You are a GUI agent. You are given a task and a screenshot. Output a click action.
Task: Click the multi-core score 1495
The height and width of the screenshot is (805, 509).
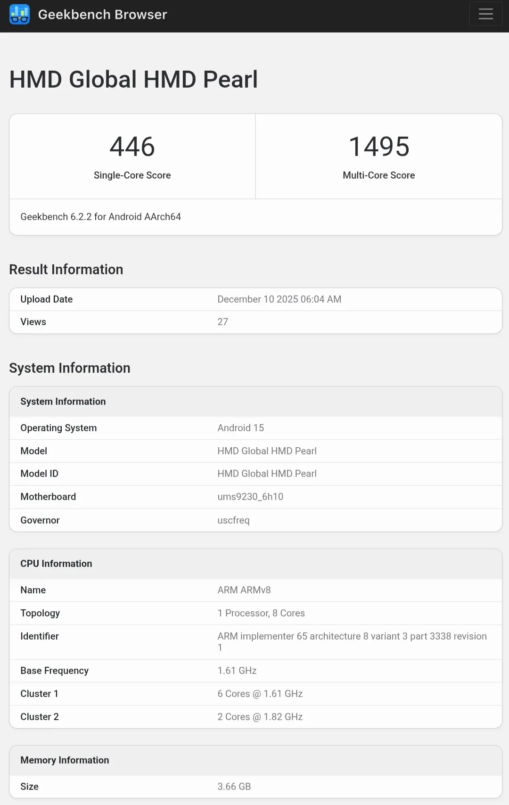pos(379,147)
